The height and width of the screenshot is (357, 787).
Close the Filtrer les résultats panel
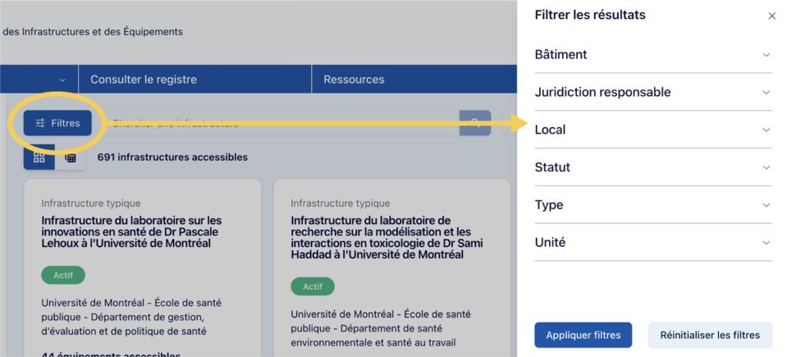coord(771,16)
